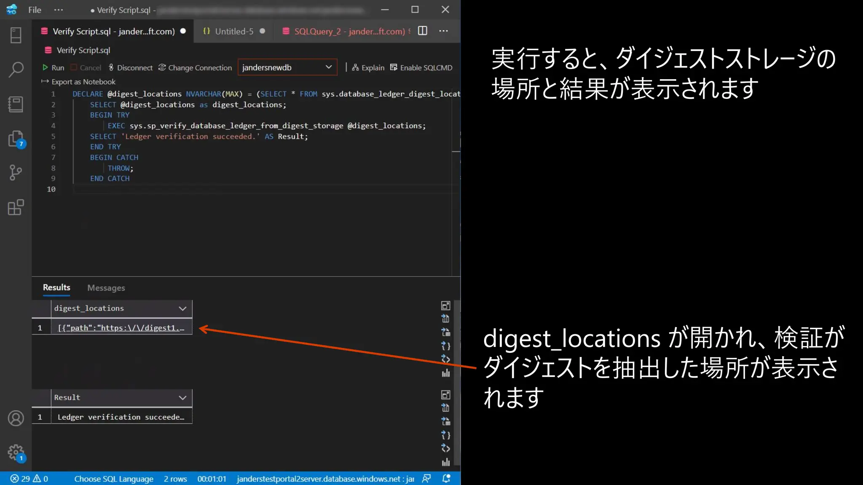Open the Accounts icon in the activity bar
This screenshot has height=485, width=863.
click(16, 418)
